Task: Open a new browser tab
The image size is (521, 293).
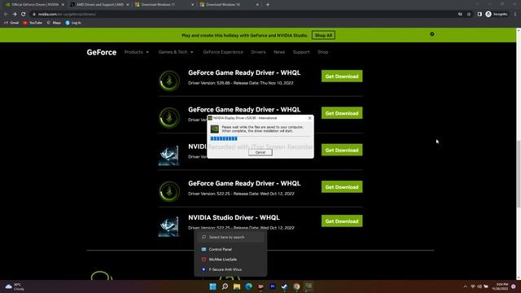Action: pyautogui.click(x=268, y=5)
